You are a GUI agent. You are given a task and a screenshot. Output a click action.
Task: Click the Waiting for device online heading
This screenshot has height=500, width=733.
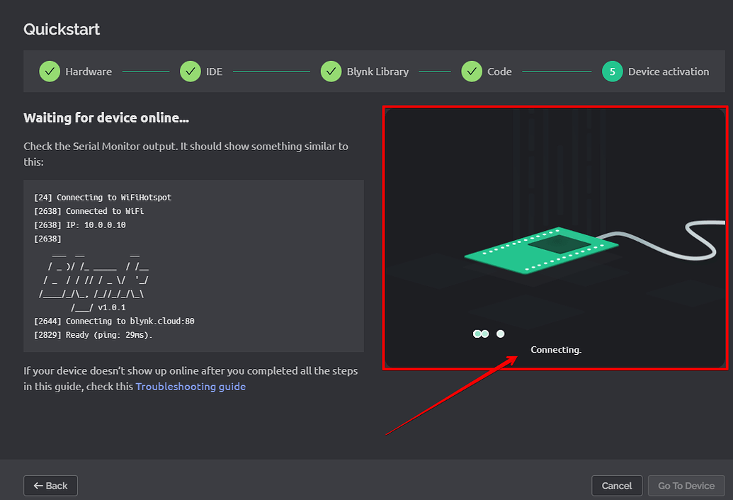[106, 118]
